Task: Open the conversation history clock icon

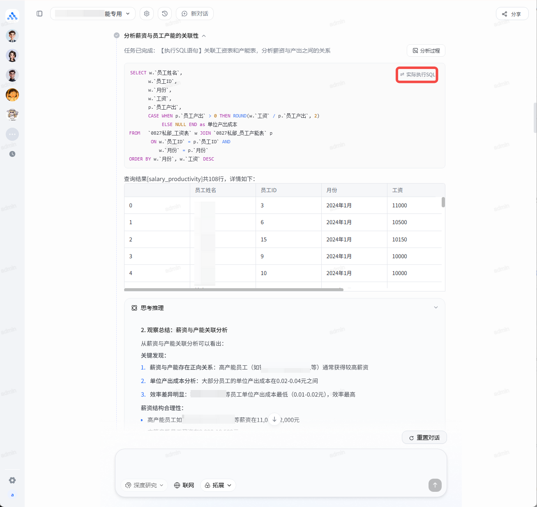Action: pyautogui.click(x=165, y=14)
